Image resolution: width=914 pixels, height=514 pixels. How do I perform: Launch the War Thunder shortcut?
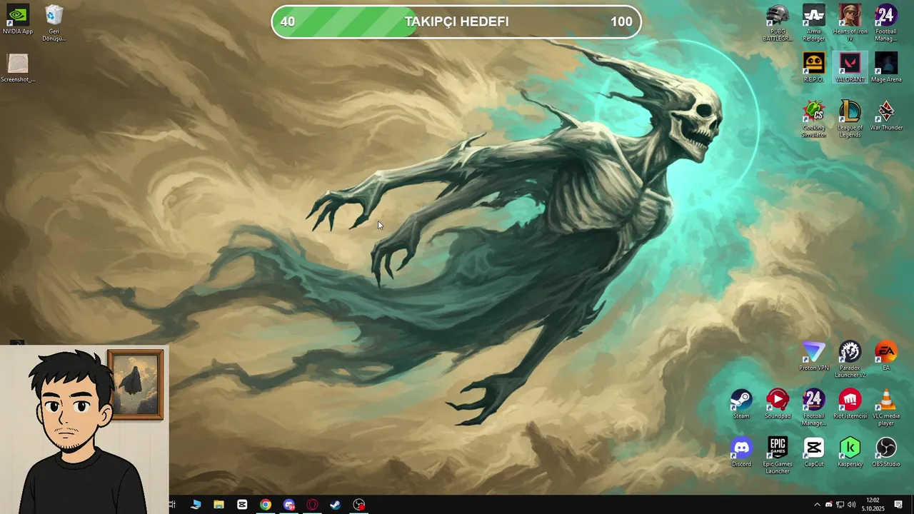point(886,116)
